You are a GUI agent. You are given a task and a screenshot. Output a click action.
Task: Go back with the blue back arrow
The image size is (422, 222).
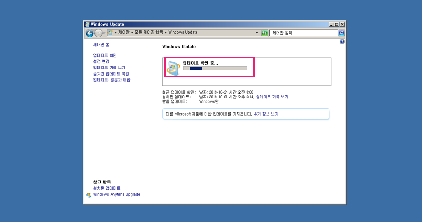click(x=90, y=33)
